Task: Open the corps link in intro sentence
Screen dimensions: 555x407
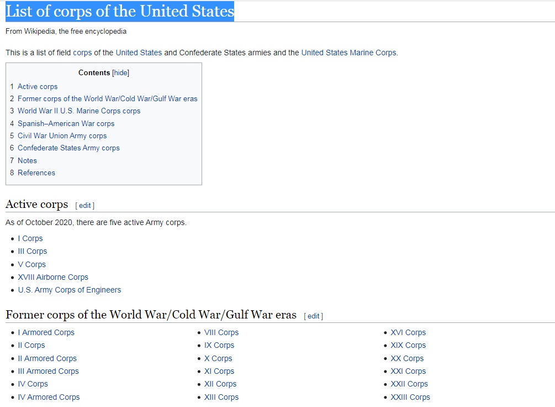Action: tap(82, 53)
